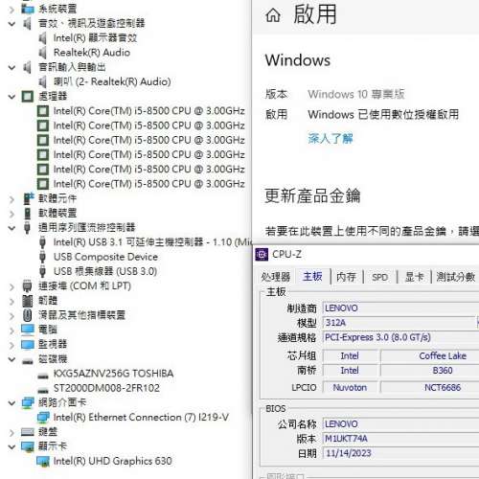Click the 連接埠 (COM 和 LPT) port icon

point(28,286)
